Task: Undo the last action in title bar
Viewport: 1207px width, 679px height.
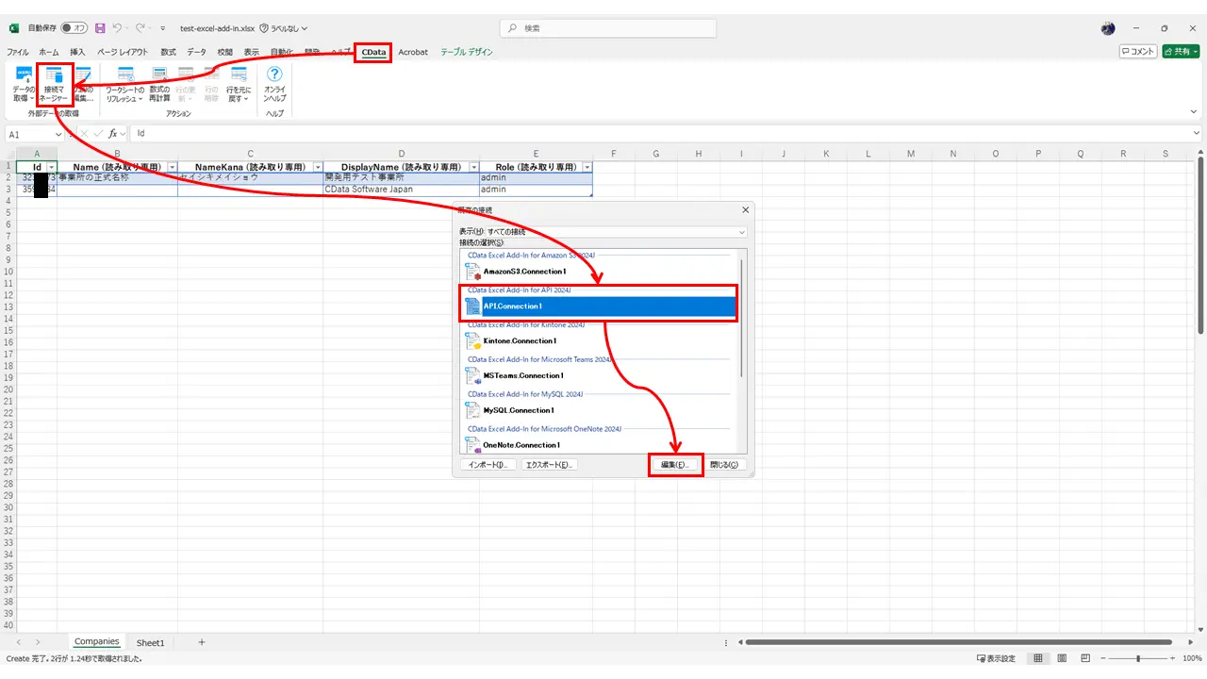Action: click(118, 28)
